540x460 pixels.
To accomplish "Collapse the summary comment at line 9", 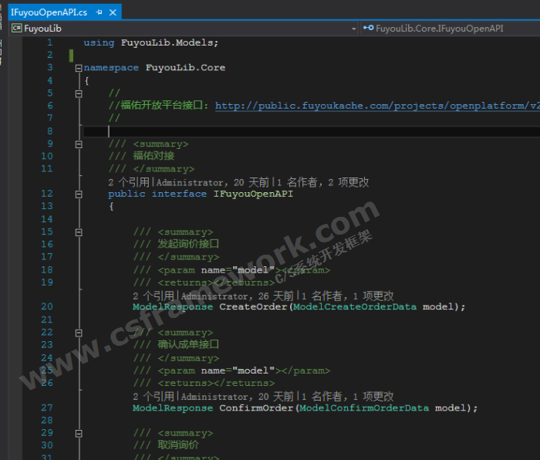I will (78, 144).
